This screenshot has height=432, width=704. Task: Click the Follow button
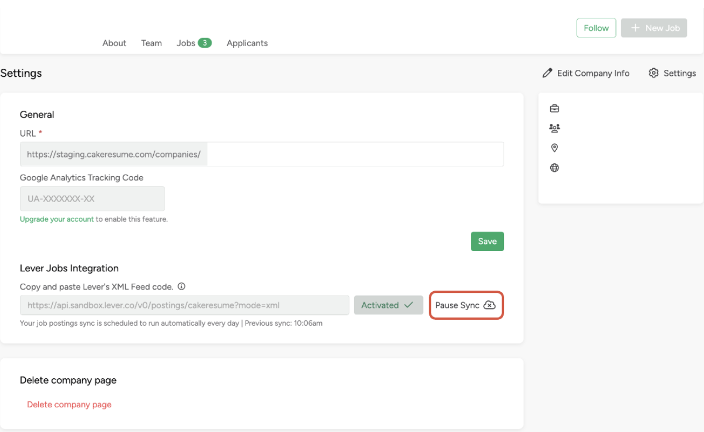click(596, 28)
